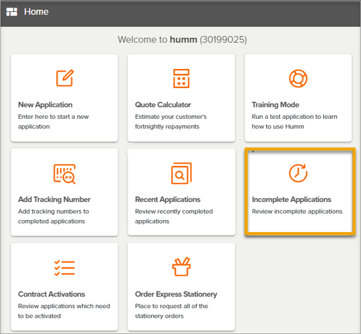Click text 'Estimate your customer's fortnightly repayments'
The height and width of the screenshot is (334, 361).
coord(171,122)
